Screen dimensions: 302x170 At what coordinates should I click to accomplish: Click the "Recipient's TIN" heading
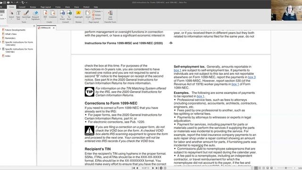pos(98,149)
